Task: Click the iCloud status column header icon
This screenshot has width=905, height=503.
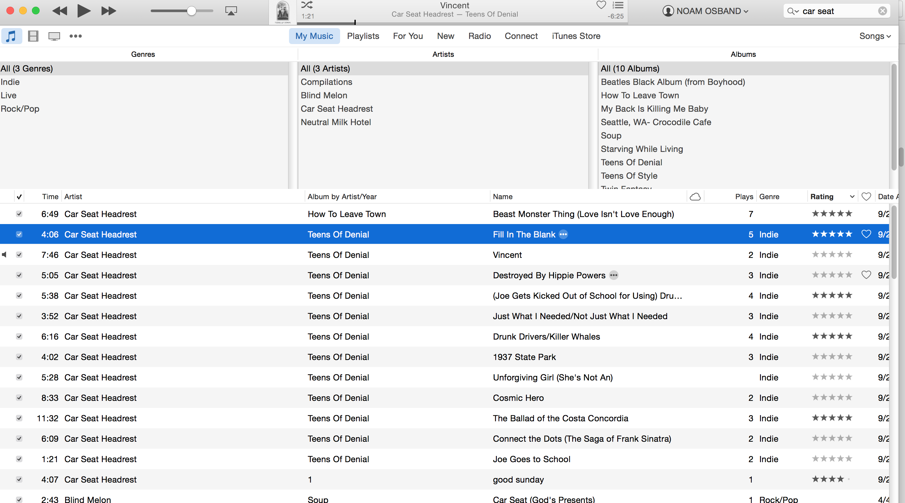Action: point(695,197)
